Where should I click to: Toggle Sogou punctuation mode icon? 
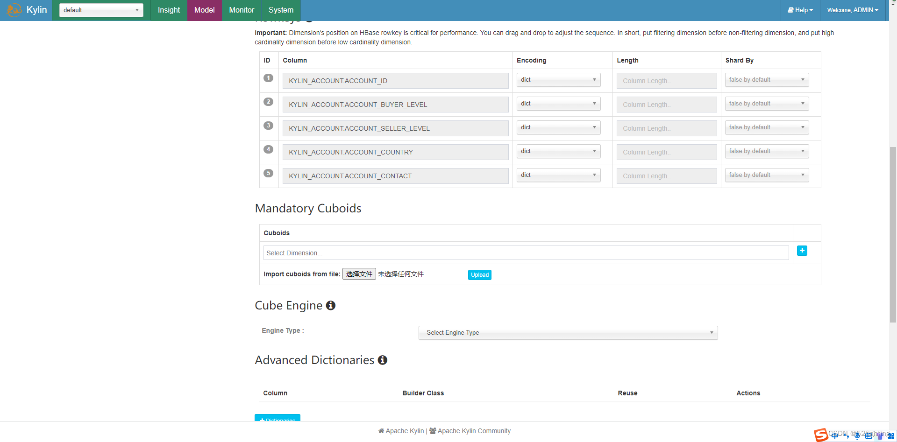[846, 435]
